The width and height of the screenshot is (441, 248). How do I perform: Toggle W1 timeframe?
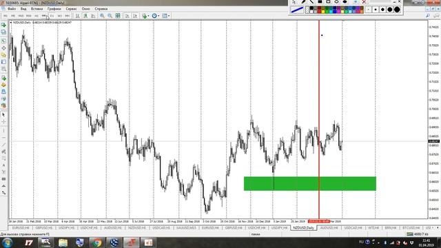coord(60,16)
